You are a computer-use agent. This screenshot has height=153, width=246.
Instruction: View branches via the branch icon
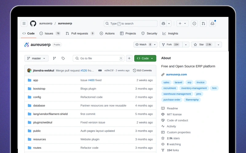tap(54, 58)
